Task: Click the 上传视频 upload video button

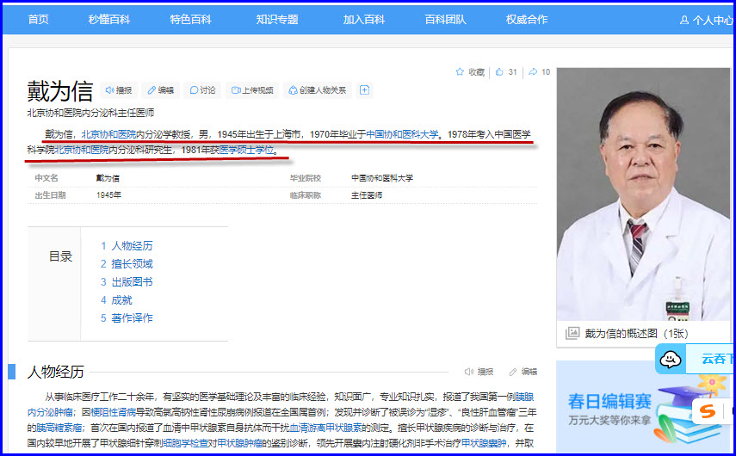Action: point(235,90)
